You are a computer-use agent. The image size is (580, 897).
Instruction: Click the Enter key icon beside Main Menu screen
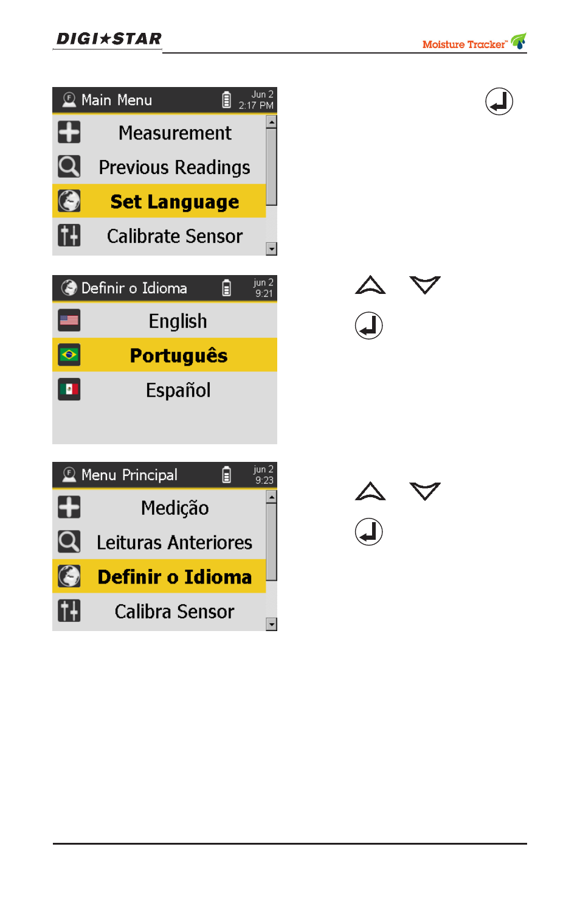(499, 102)
